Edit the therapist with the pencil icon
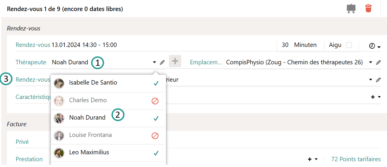 tap(162, 62)
